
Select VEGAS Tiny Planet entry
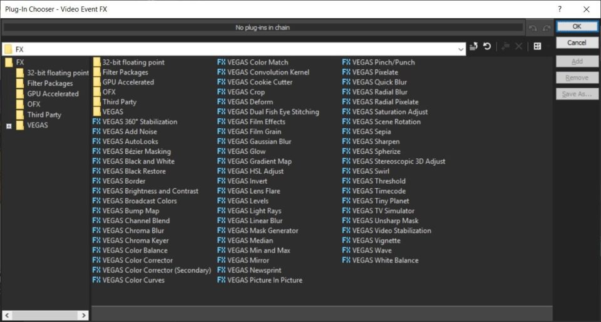pos(376,201)
